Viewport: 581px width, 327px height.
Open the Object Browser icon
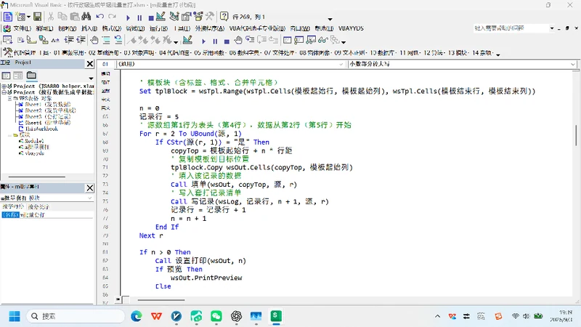pos(198,17)
